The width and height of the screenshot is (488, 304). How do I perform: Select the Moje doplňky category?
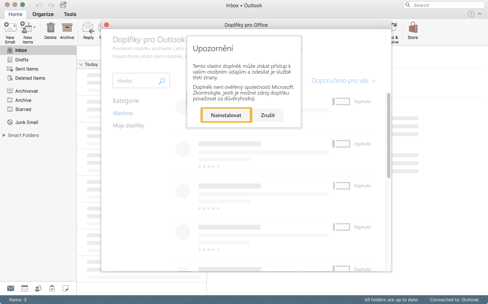point(128,125)
